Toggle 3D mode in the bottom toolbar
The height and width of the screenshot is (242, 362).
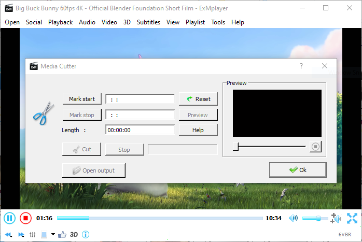[74, 235]
